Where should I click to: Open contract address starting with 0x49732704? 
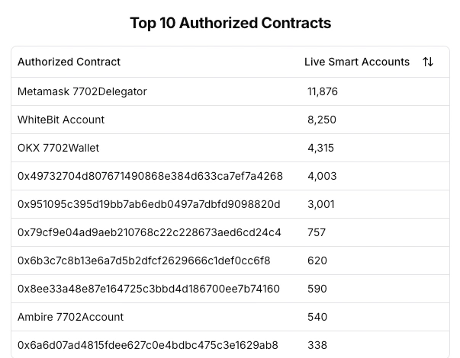tap(150, 176)
